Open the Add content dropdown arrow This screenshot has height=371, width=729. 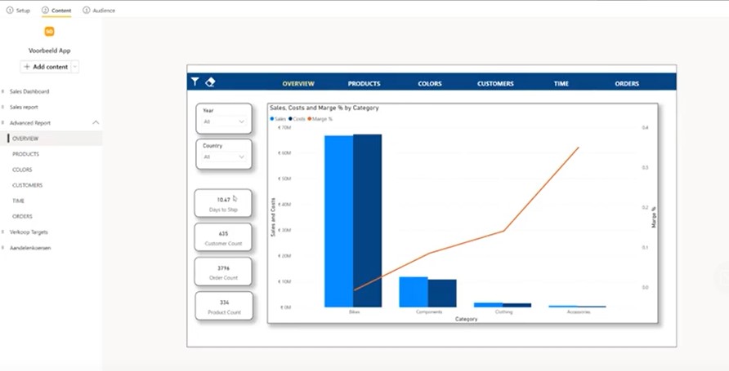(75, 67)
